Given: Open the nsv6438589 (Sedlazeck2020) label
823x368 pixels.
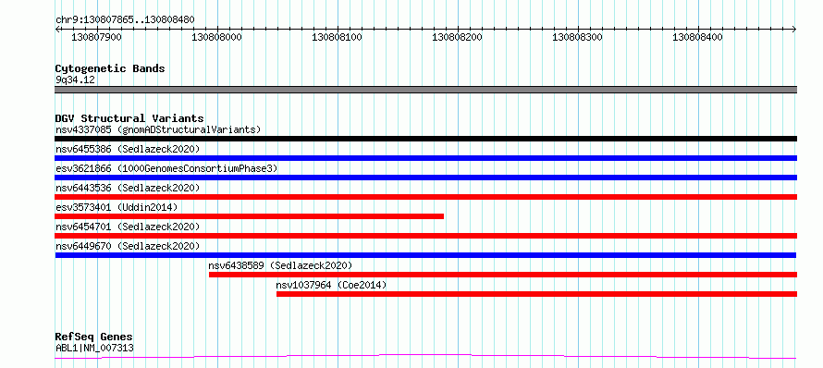Looking at the screenshot, I should pyautogui.click(x=280, y=265).
